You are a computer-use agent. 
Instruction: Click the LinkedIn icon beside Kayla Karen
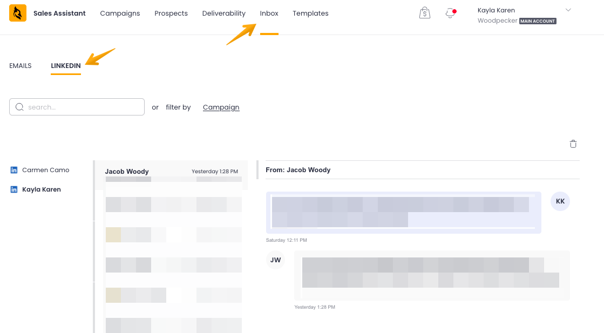click(x=14, y=189)
